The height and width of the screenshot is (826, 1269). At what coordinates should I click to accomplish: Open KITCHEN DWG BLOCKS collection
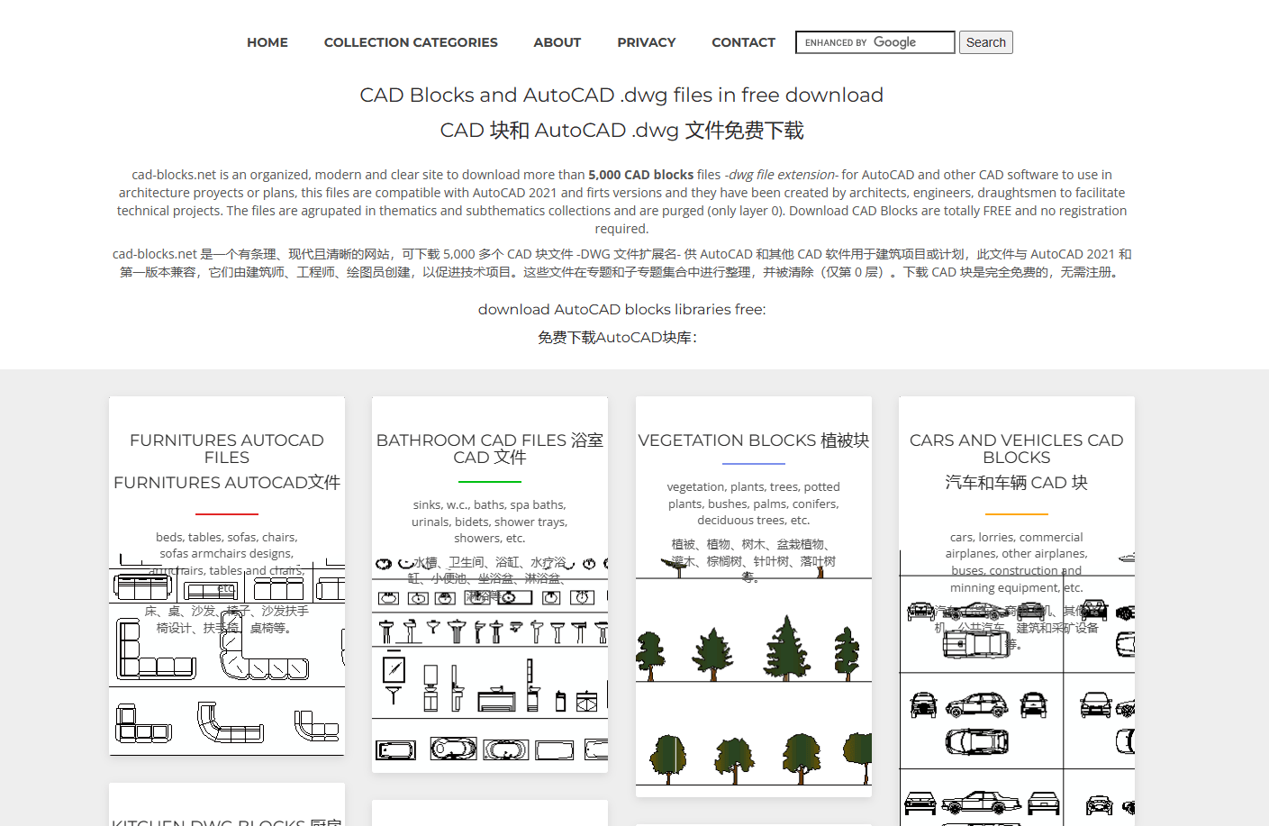click(226, 821)
